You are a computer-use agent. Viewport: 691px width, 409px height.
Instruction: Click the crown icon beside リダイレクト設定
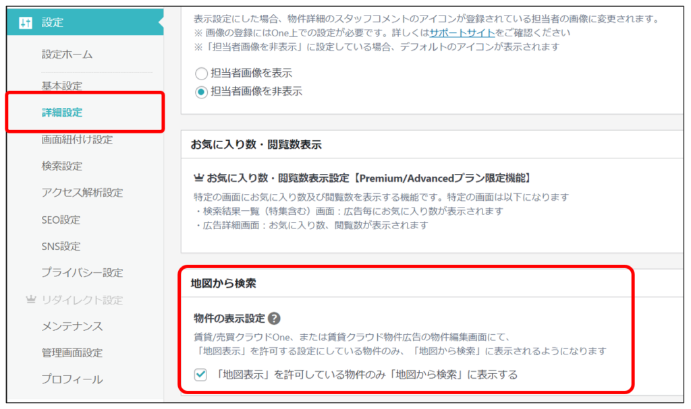(29, 300)
